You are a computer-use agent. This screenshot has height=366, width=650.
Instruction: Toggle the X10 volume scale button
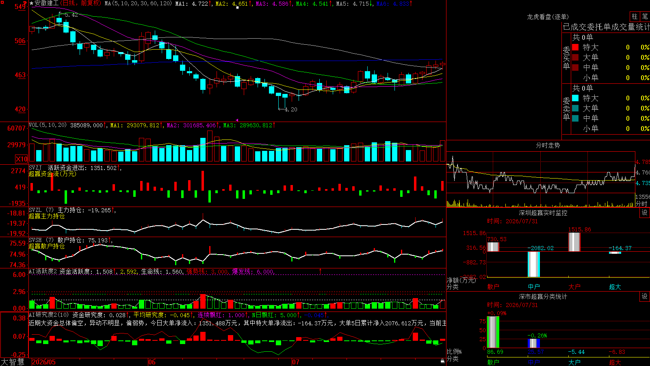point(22,159)
